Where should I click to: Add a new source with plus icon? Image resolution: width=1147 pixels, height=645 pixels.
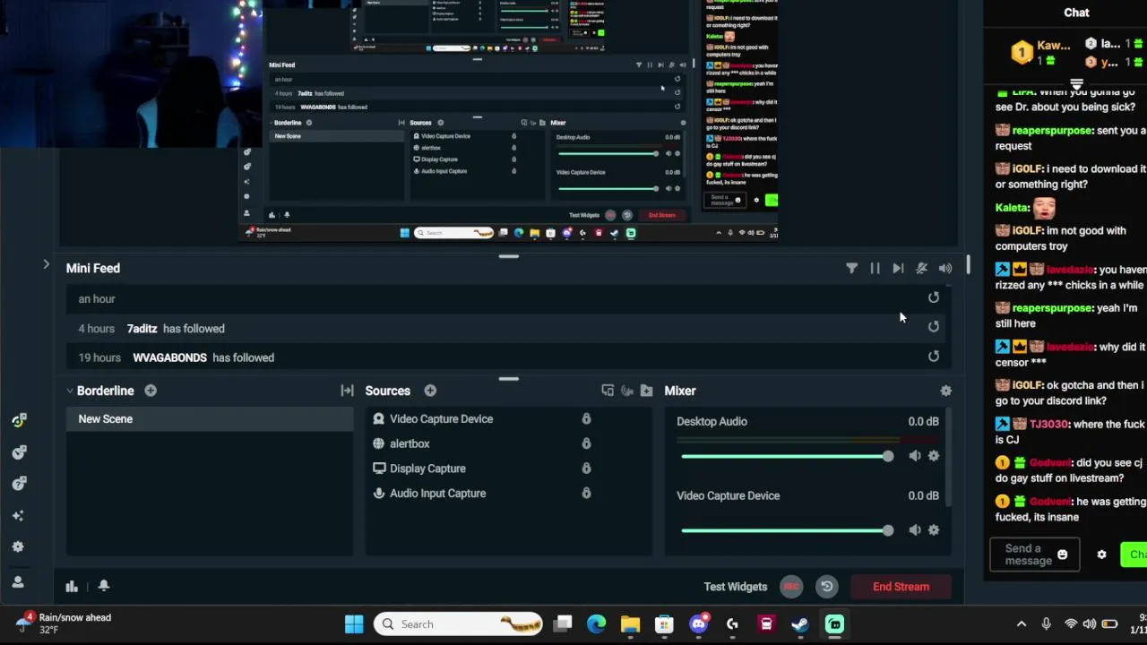tap(430, 391)
